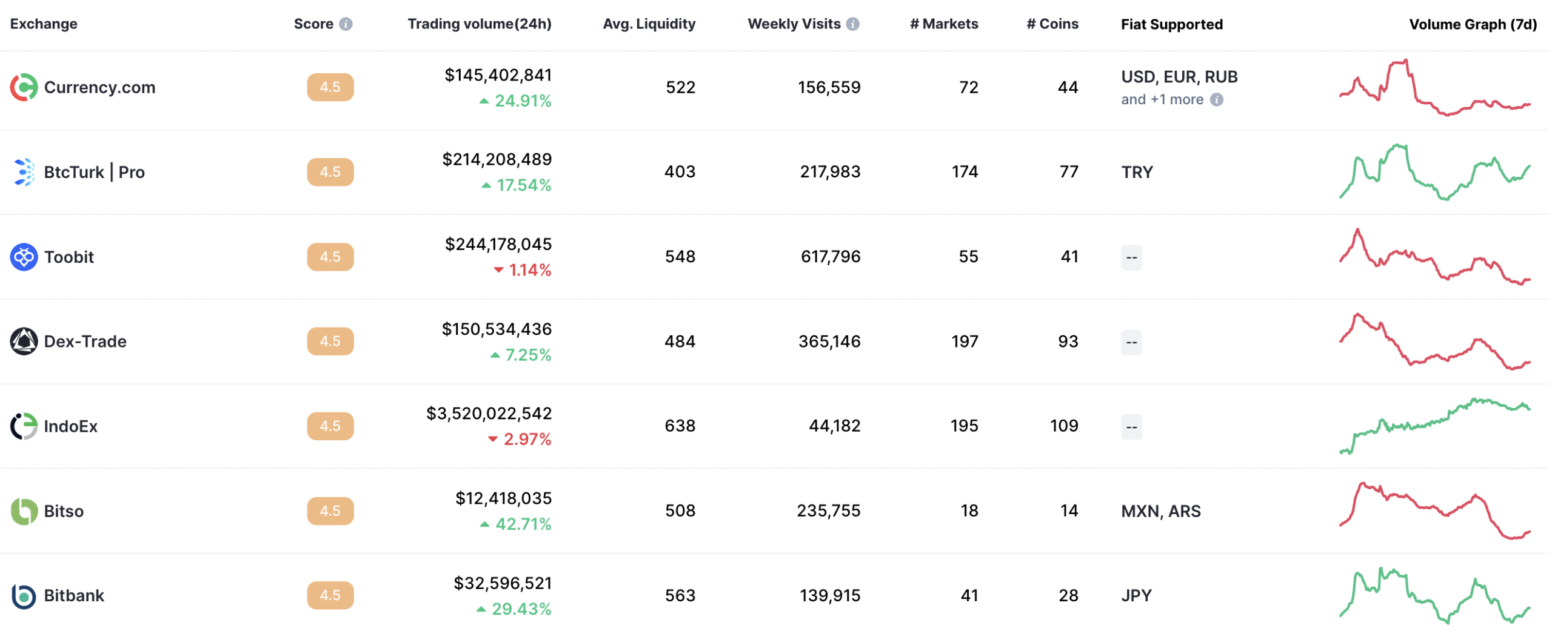Viewport: 1552px width, 637px height.
Task: Click the 109 coins value
Action: point(1064,426)
